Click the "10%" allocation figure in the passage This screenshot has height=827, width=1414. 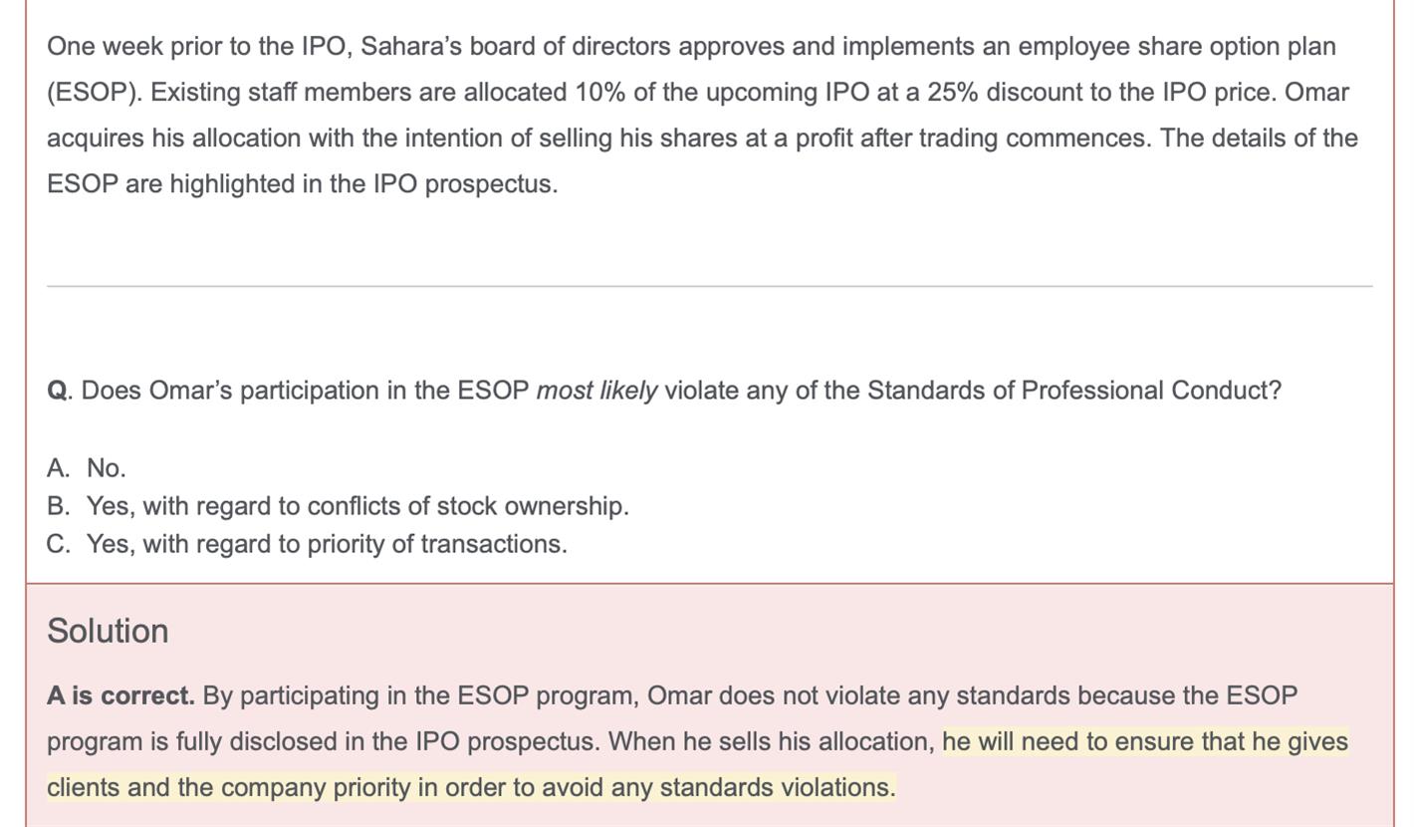[x=599, y=93]
